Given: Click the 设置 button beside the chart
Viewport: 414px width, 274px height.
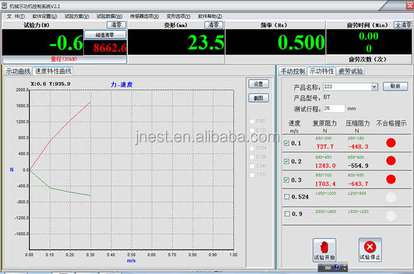Looking at the screenshot, I should (x=258, y=84).
